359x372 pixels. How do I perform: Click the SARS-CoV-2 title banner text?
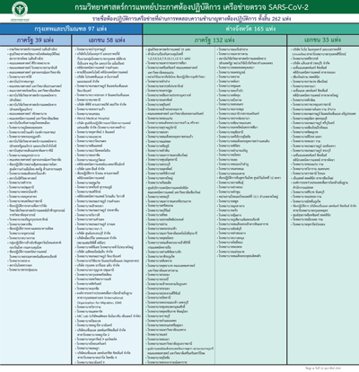(x=192, y=7)
